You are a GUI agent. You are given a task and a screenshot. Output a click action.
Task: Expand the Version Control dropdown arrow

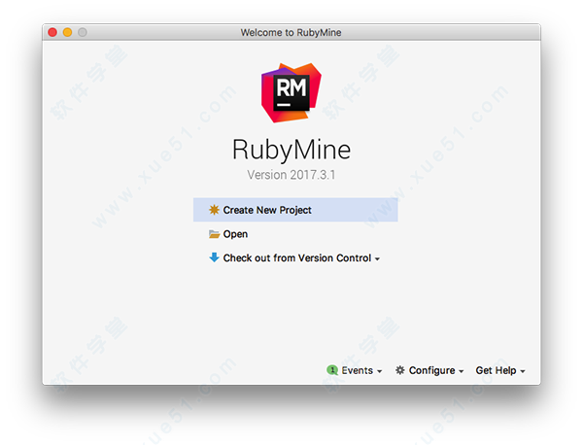pyautogui.click(x=377, y=258)
